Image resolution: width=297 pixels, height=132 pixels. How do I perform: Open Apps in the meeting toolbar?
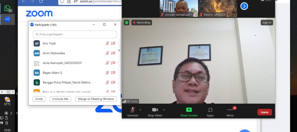pos(210,112)
